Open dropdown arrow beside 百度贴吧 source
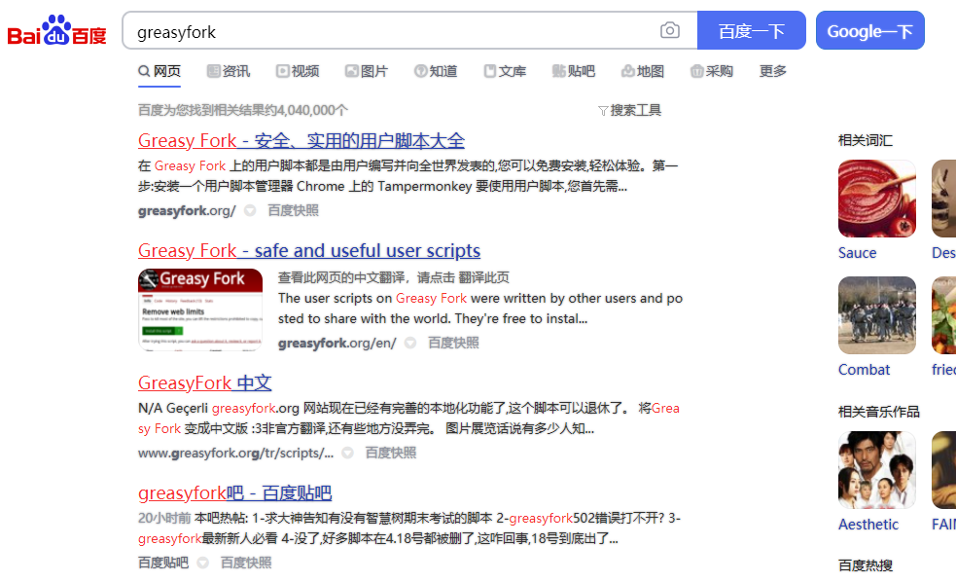The image size is (956, 582). tap(203, 563)
